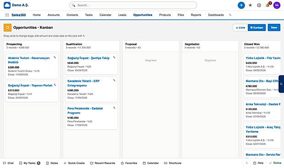
Task: Open Favorites in bottom utility bar
Action: click(x=129, y=163)
